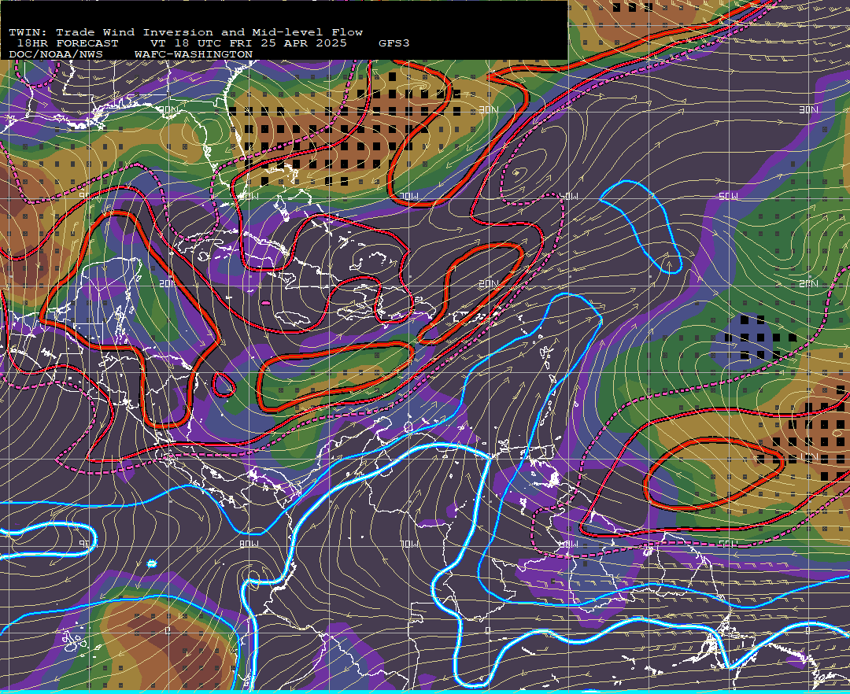
Task: Select the "GFS3" model label
Action: pyautogui.click(x=394, y=43)
